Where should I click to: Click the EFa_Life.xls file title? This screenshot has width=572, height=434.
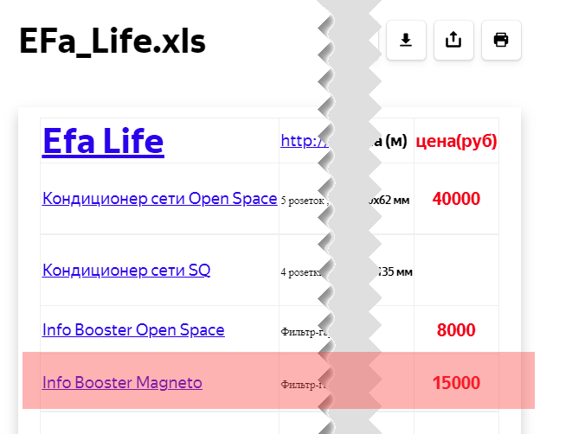(112, 41)
